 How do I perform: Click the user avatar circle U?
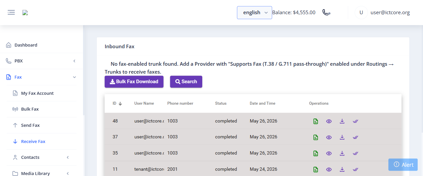click(361, 13)
